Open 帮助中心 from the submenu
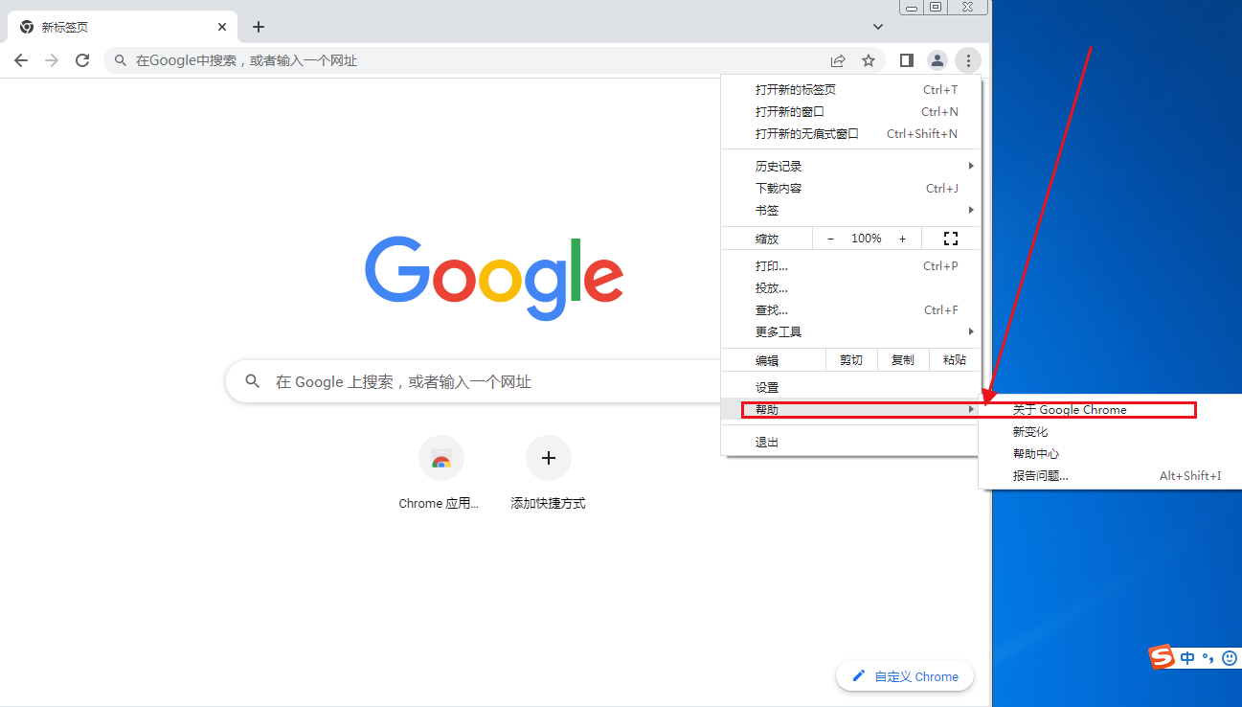Image resolution: width=1242 pixels, height=707 pixels. point(1110,453)
